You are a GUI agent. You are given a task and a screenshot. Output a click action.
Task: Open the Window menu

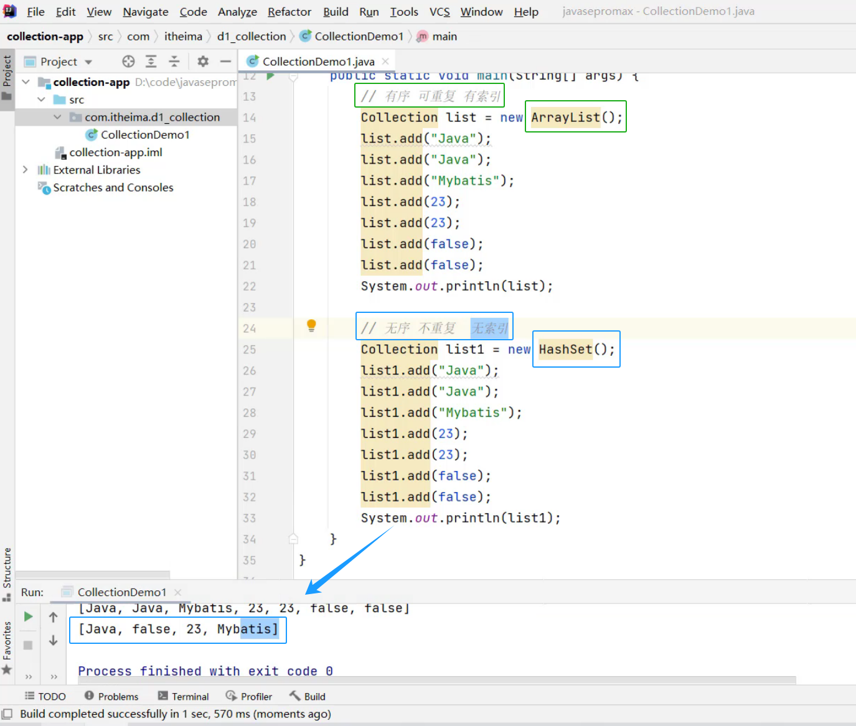pos(481,12)
